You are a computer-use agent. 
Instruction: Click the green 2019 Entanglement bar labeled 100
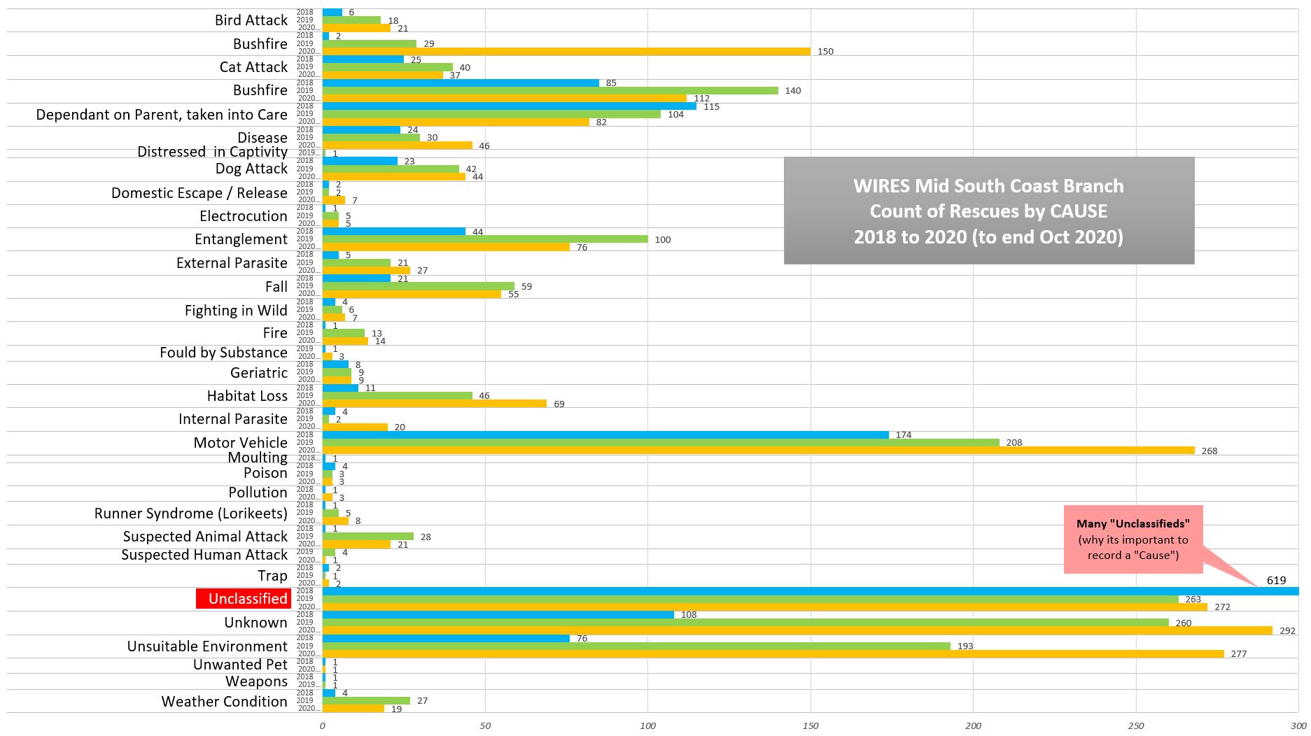pyautogui.click(x=485, y=239)
